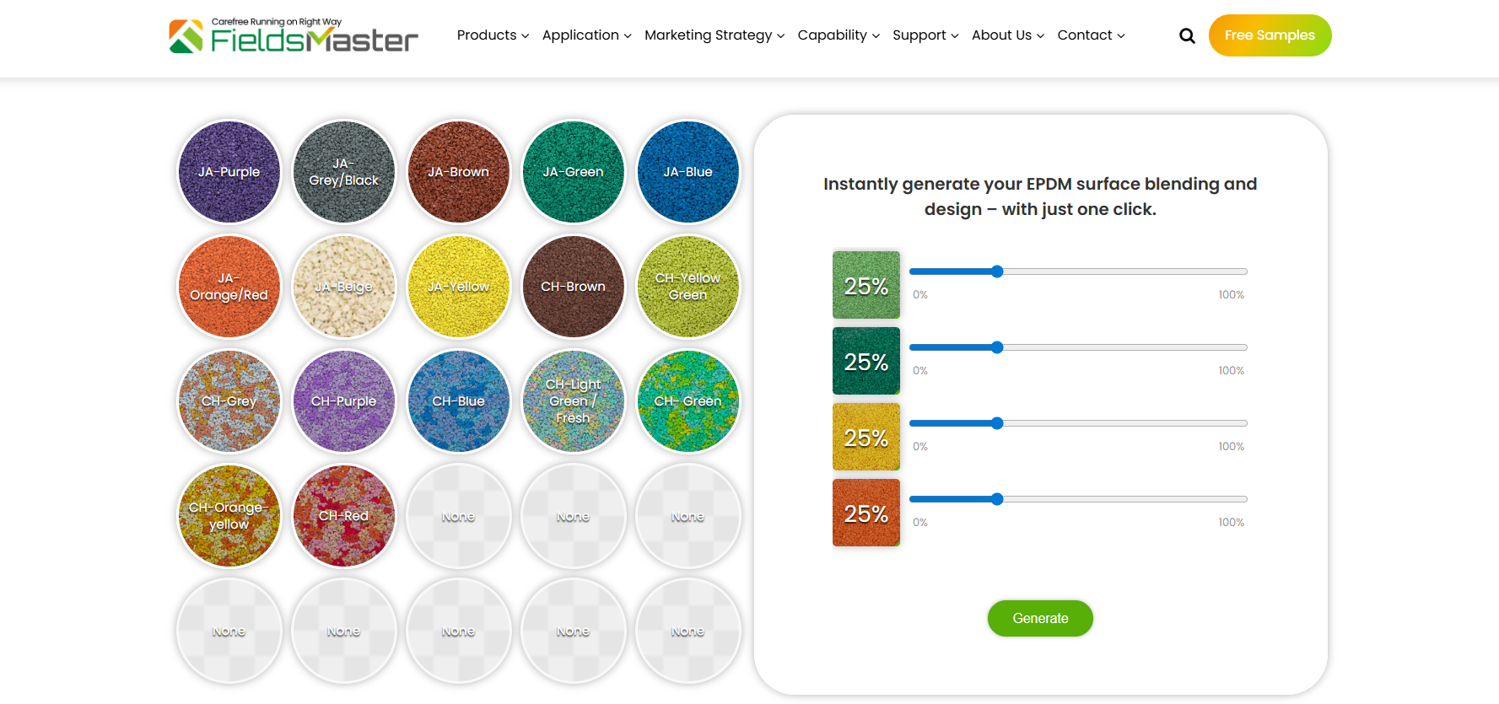Pick the CH-Light Green/Fresh swatch

[x=573, y=401]
